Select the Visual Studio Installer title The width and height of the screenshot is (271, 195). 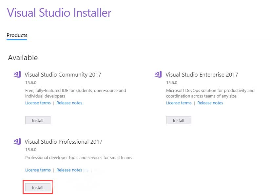[59, 13]
